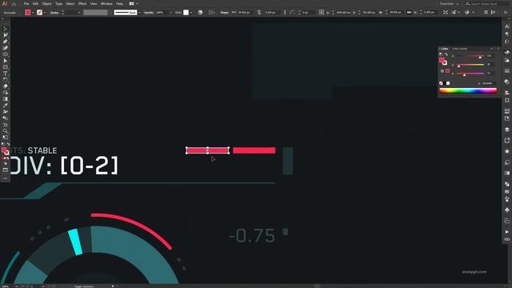Click the unselected red rectangle on canvas
Screen dimensions: 512x288
(254, 150)
